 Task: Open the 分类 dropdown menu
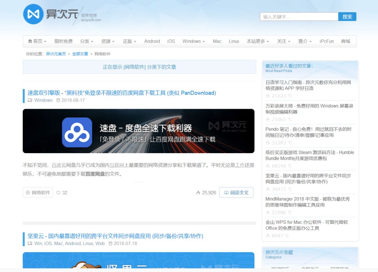pos(85,41)
